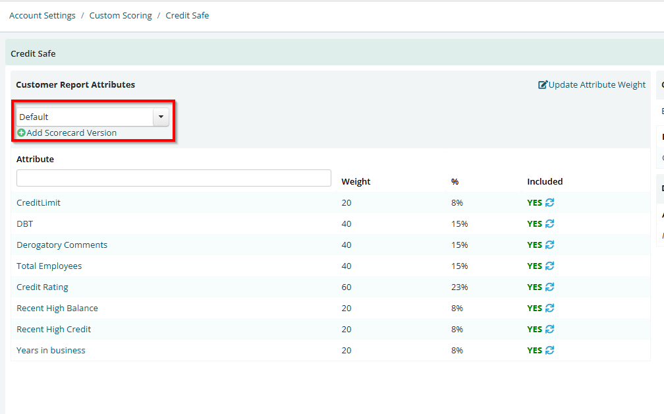The image size is (664, 414).
Task: Select the Derogatory Comments attribute link
Action: (x=62, y=245)
